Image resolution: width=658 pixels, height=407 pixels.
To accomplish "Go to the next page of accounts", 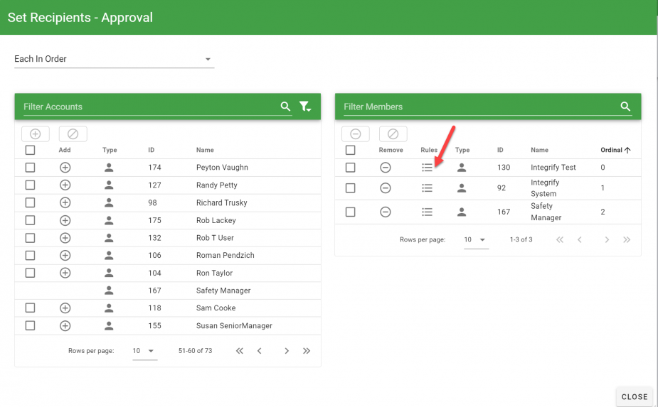I will tap(287, 351).
